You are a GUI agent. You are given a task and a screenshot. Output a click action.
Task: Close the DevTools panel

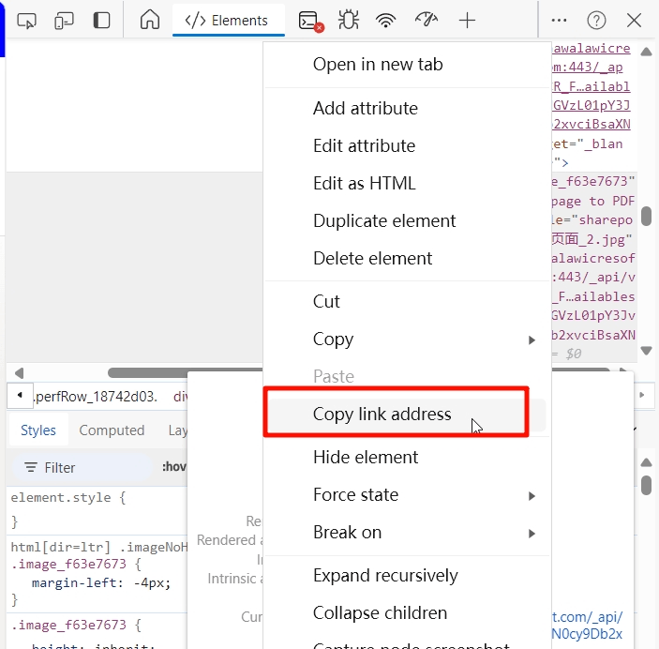tap(634, 20)
